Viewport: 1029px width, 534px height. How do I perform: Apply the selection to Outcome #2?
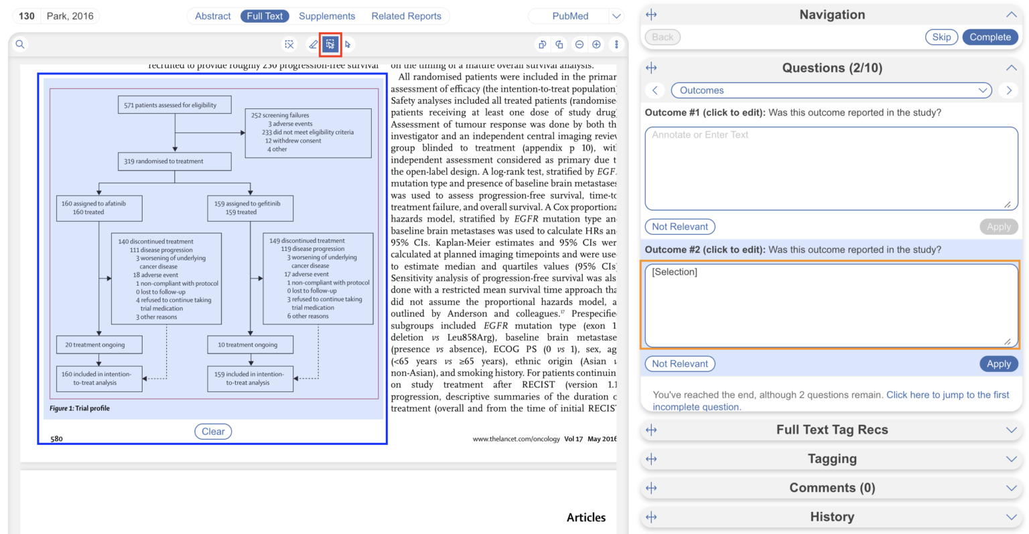[x=999, y=363]
